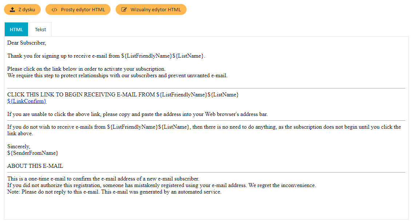Image resolution: width=412 pixels, height=224 pixels.
Task: Click the Note: Please do not reply line
Action: click(114, 192)
